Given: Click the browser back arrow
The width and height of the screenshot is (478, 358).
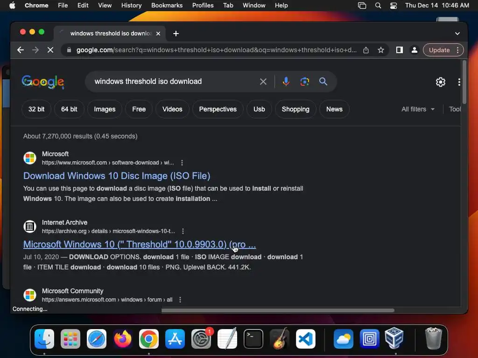Looking at the screenshot, I should pyautogui.click(x=21, y=50).
